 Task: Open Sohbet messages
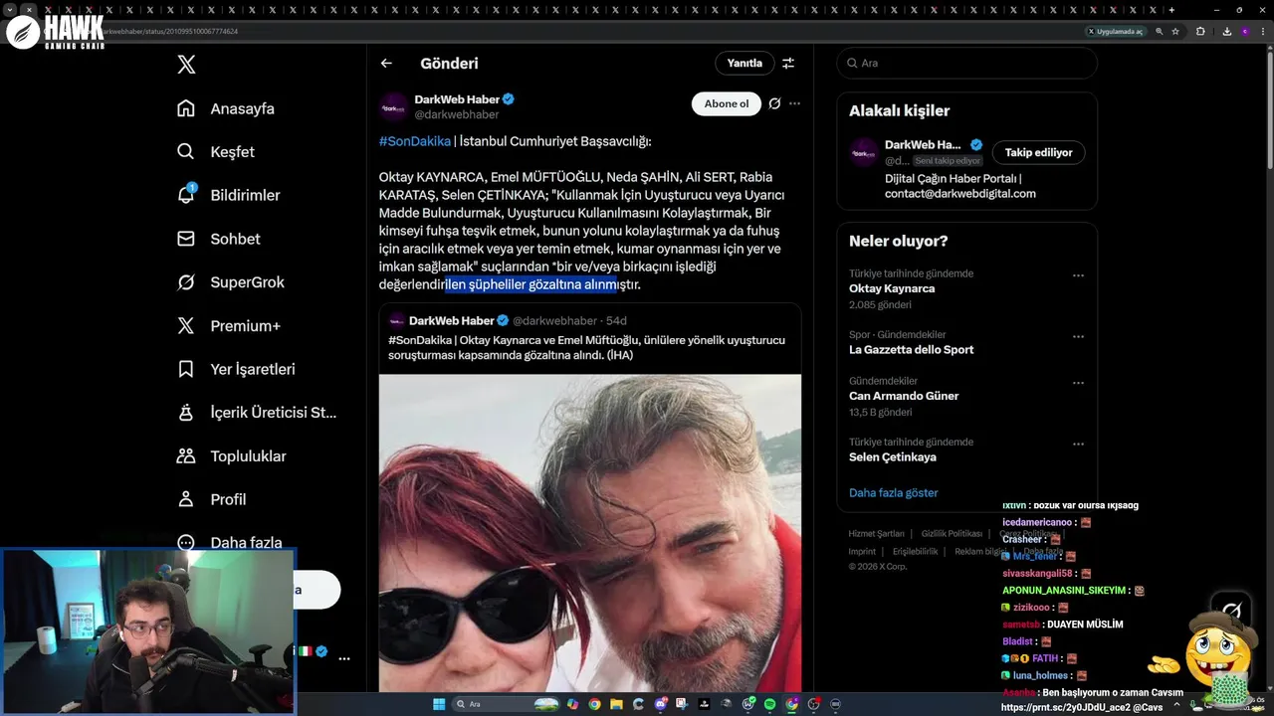click(x=218, y=239)
